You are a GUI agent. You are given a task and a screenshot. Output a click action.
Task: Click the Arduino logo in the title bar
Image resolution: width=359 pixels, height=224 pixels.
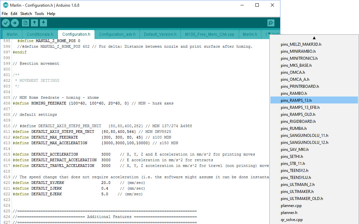5,5
